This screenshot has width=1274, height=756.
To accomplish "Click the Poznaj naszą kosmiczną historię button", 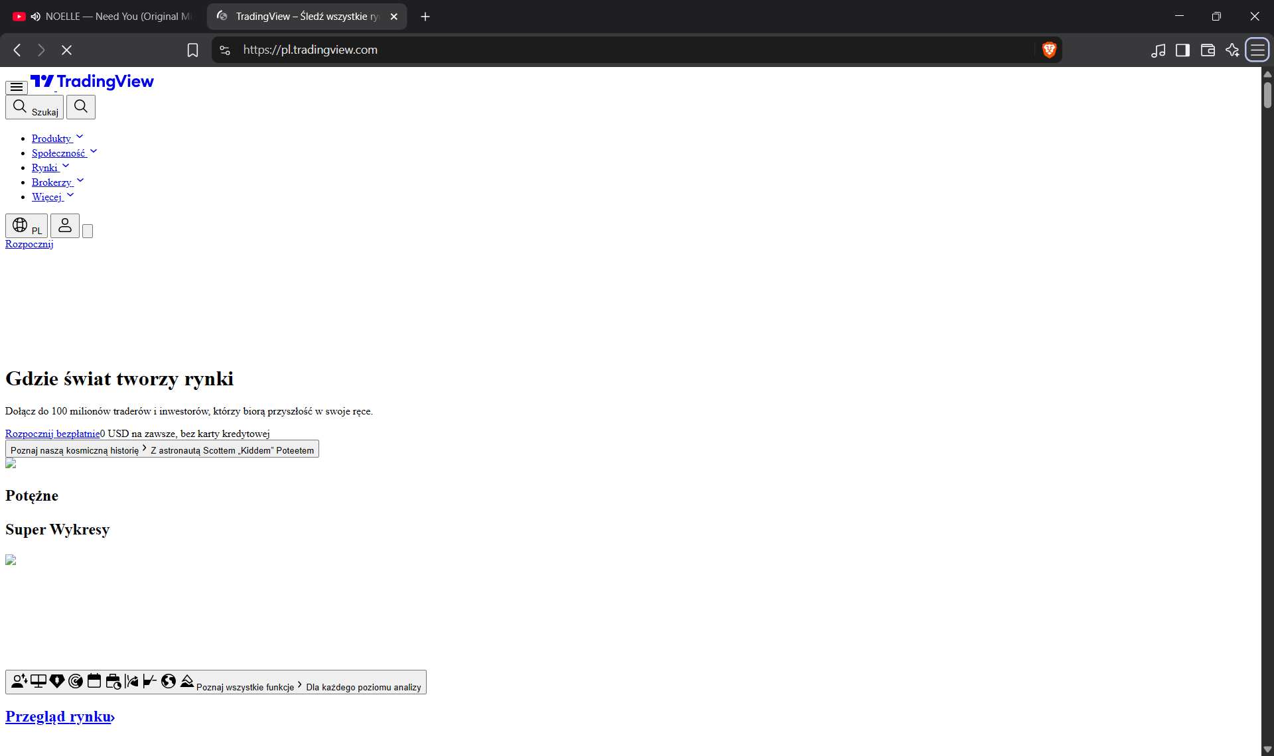I will pyautogui.click(x=162, y=449).
